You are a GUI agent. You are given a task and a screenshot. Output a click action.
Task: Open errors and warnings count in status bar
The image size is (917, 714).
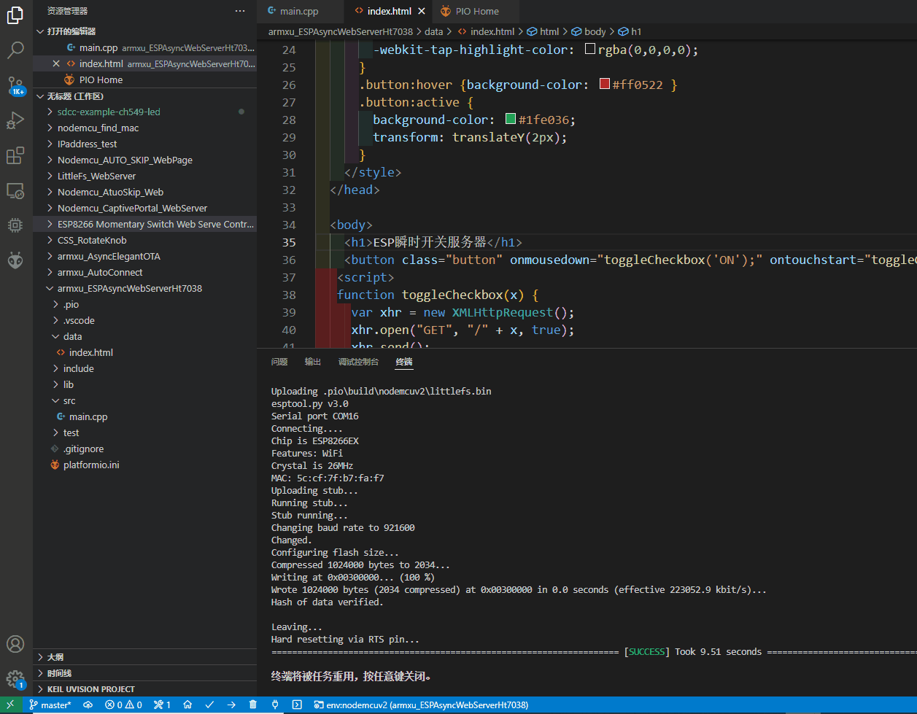123,705
